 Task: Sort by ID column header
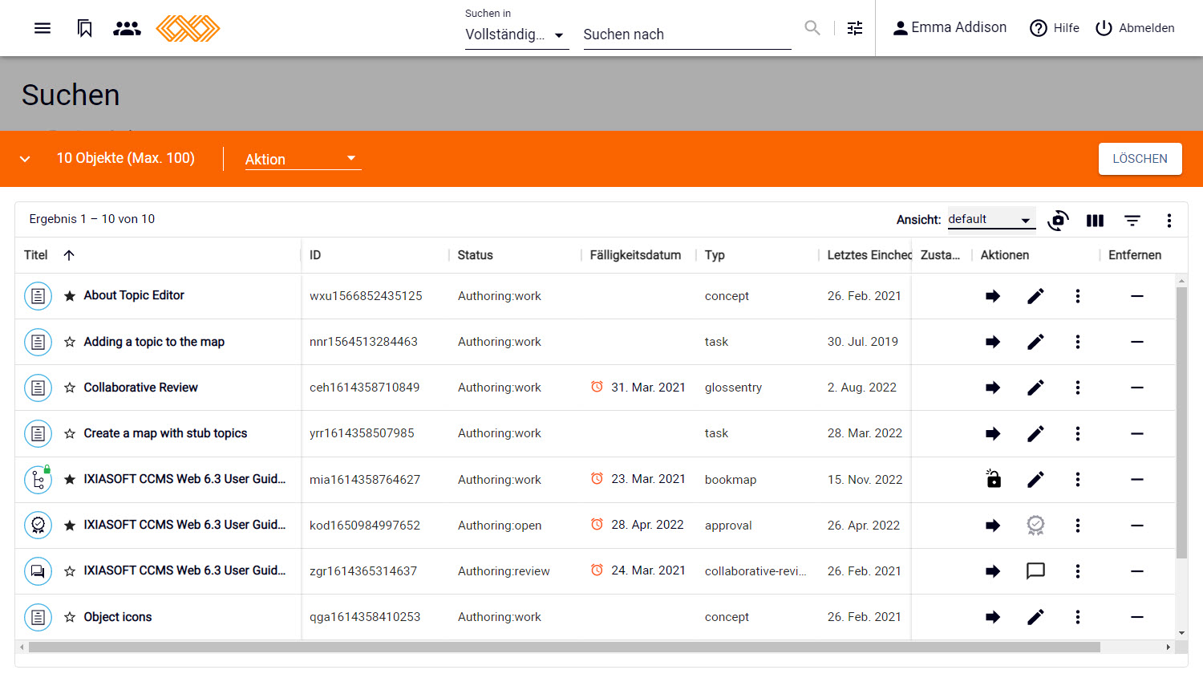pos(315,255)
